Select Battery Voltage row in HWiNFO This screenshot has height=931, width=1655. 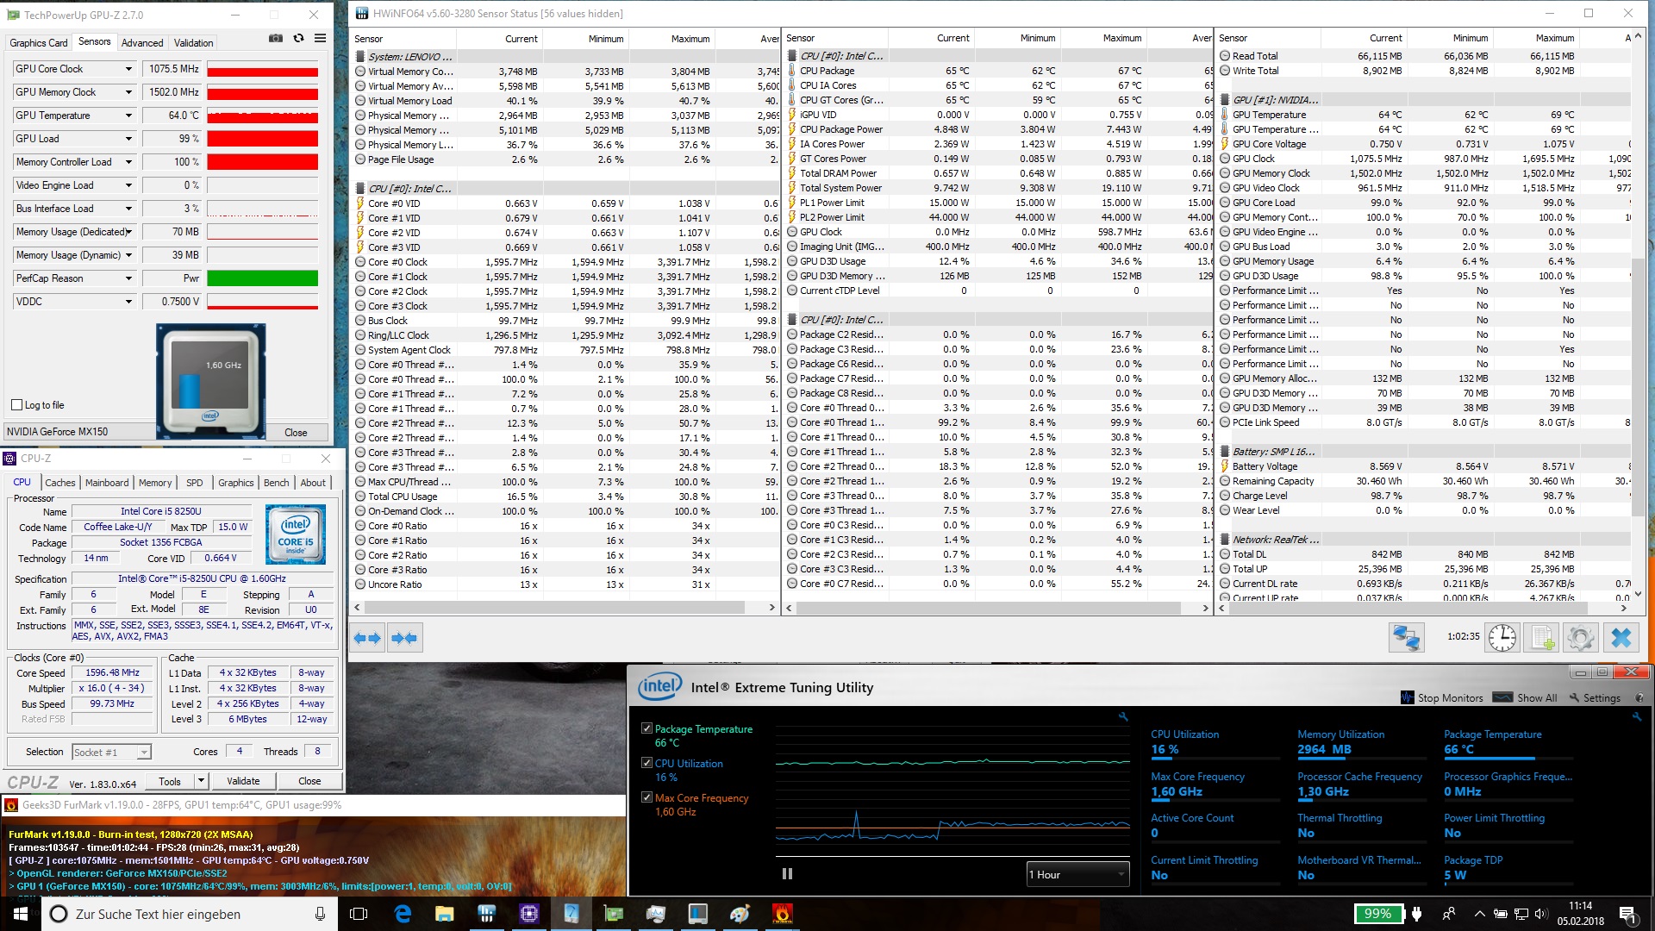(1424, 466)
